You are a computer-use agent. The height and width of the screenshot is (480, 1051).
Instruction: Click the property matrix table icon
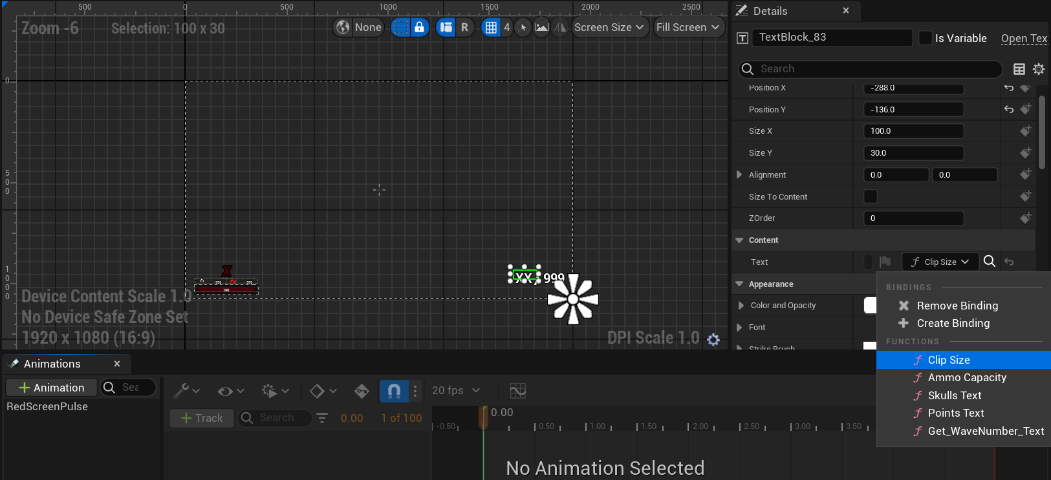[1019, 69]
